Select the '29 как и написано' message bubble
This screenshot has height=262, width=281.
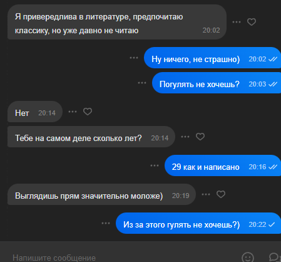tap(223, 165)
